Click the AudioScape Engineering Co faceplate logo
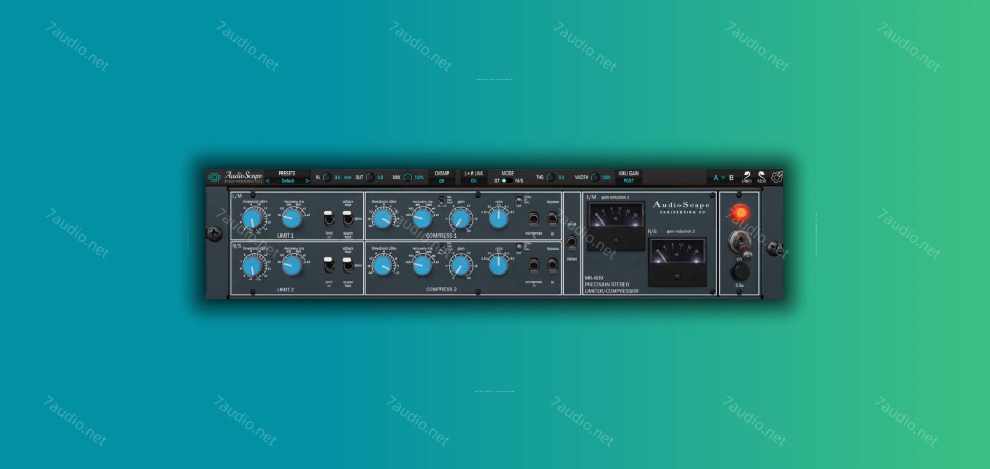990x469 pixels. tap(681, 207)
